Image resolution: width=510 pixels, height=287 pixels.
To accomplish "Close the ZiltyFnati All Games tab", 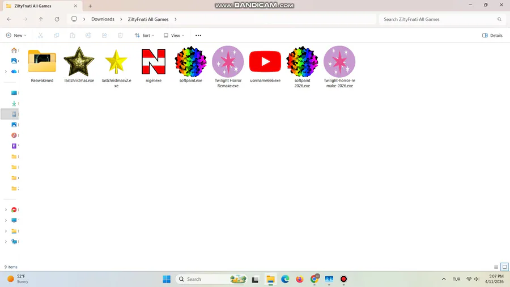I will point(75,6).
